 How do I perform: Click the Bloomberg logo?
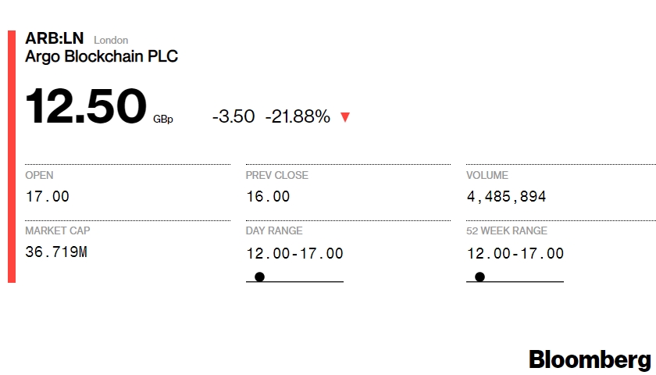coord(590,360)
